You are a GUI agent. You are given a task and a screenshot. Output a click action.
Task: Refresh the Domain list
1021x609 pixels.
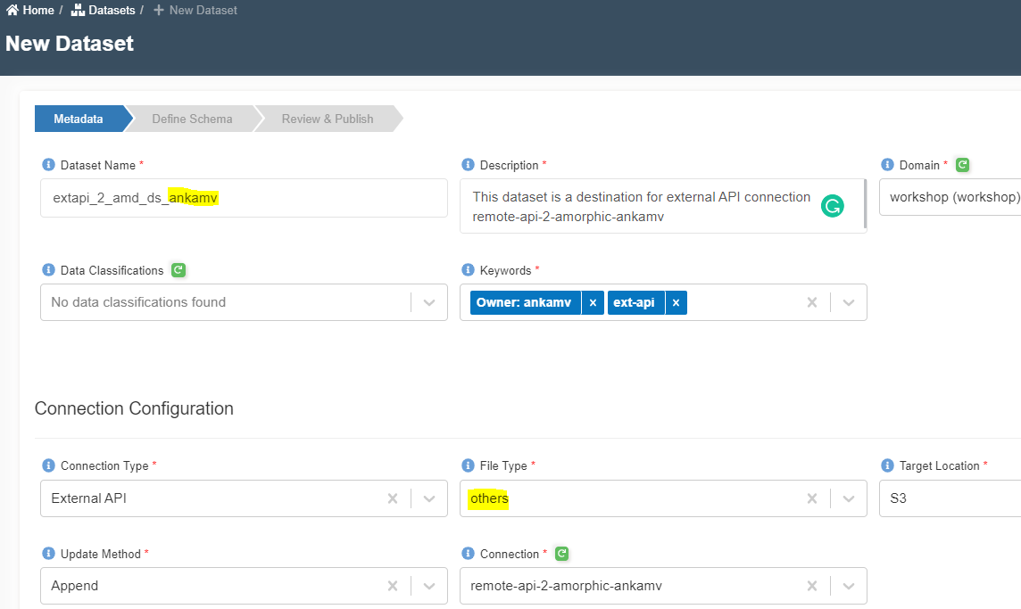pos(962,165)
